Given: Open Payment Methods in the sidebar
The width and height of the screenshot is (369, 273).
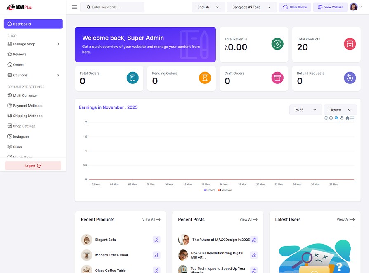Looking at the screenshot, I should click(27, 106).
